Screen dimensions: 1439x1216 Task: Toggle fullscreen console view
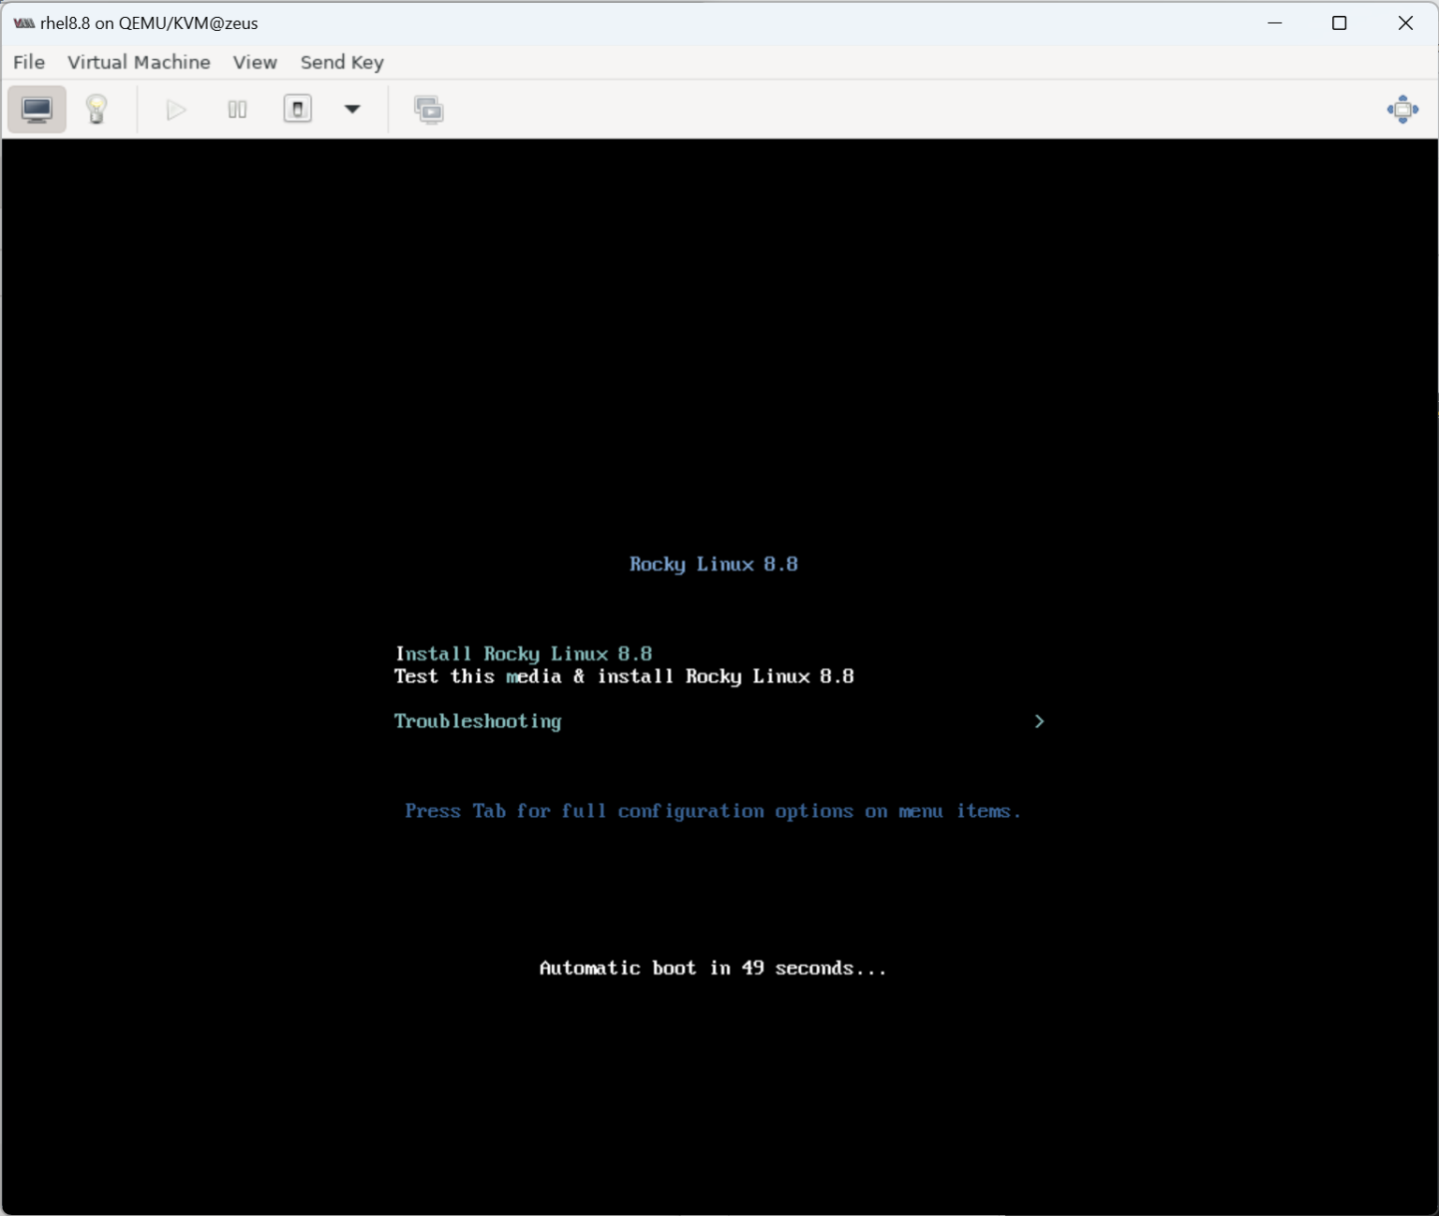coord(429,110)
